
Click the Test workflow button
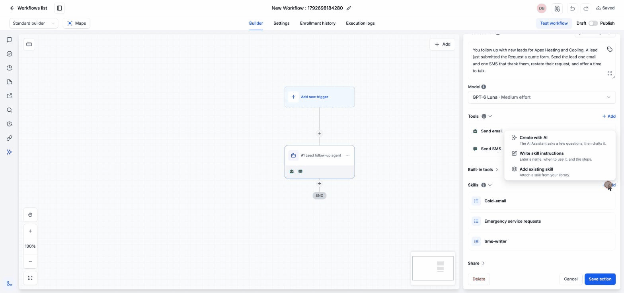pyautogui.click(x=554, y=23)
